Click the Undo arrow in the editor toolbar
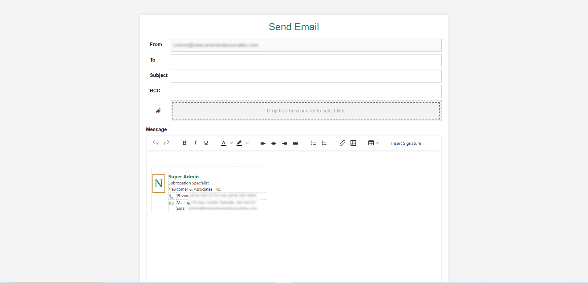This screenshot has height=283, width=588. (x=155, y=143)
